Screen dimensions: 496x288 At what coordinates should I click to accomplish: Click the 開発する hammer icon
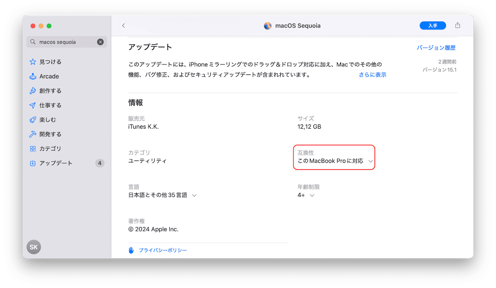click(33, 134)
